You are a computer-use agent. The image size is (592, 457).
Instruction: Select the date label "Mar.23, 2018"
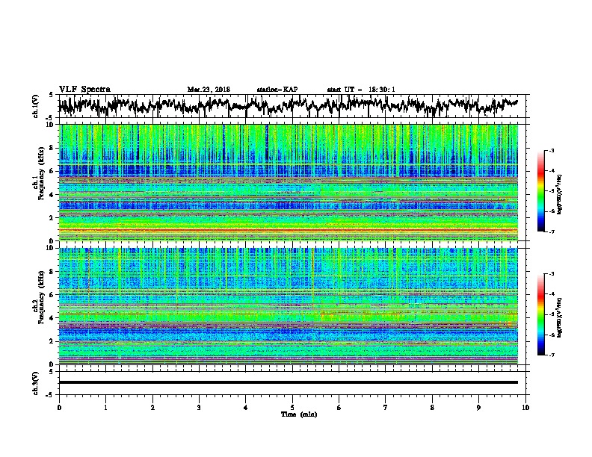pos(209,90)
